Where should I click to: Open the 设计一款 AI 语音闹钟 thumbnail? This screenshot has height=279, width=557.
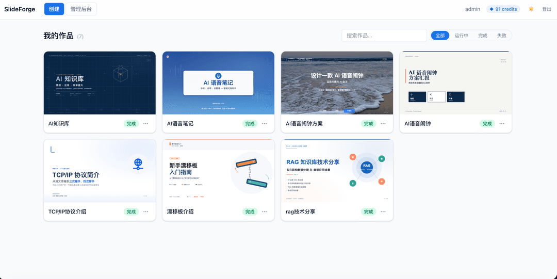click(337, 83)
